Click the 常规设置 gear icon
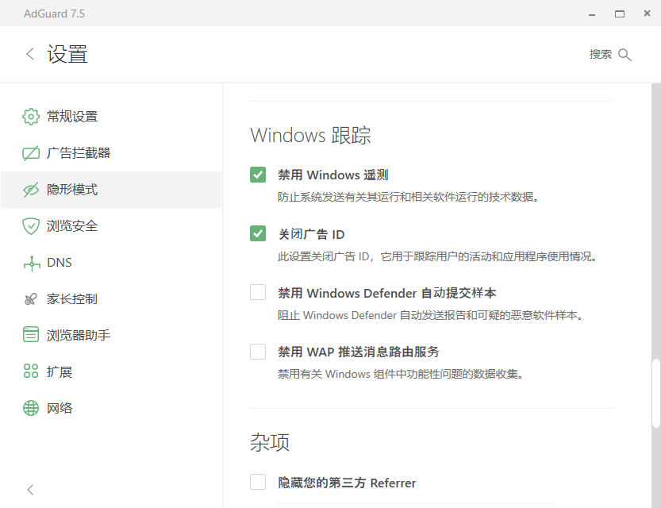Screen dimensions: 661x508 pos(31,117)
